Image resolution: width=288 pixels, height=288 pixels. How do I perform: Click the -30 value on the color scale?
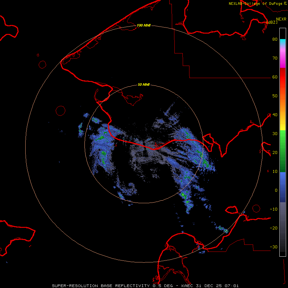point(274,247)
